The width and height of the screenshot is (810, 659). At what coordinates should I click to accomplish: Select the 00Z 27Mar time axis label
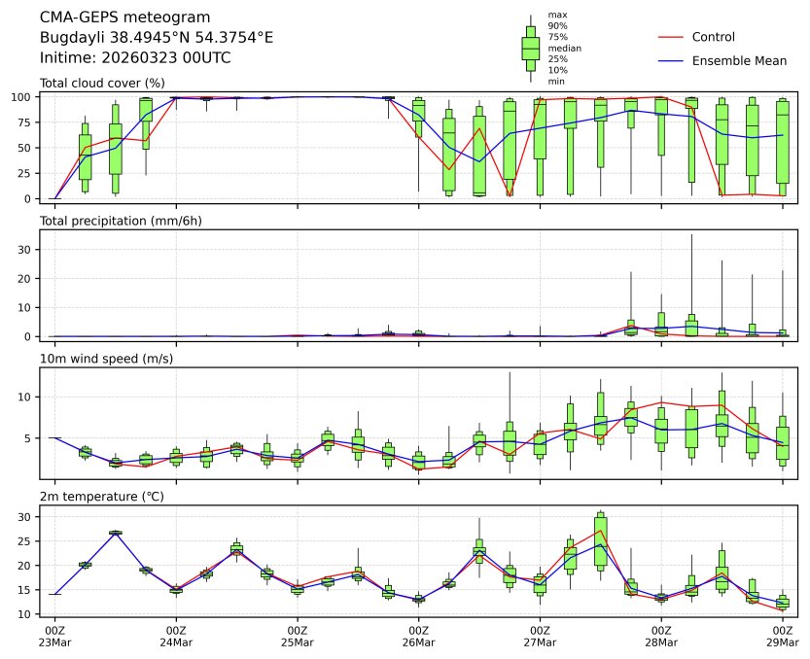pos(540,637)
